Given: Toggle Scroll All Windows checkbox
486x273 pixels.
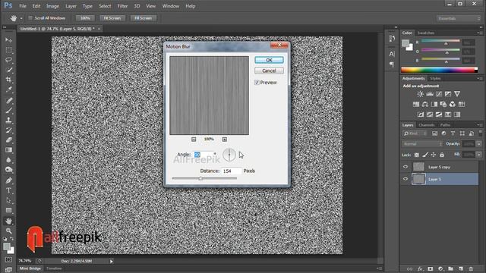Looking at the screenshot, I should tap(30, 18).
